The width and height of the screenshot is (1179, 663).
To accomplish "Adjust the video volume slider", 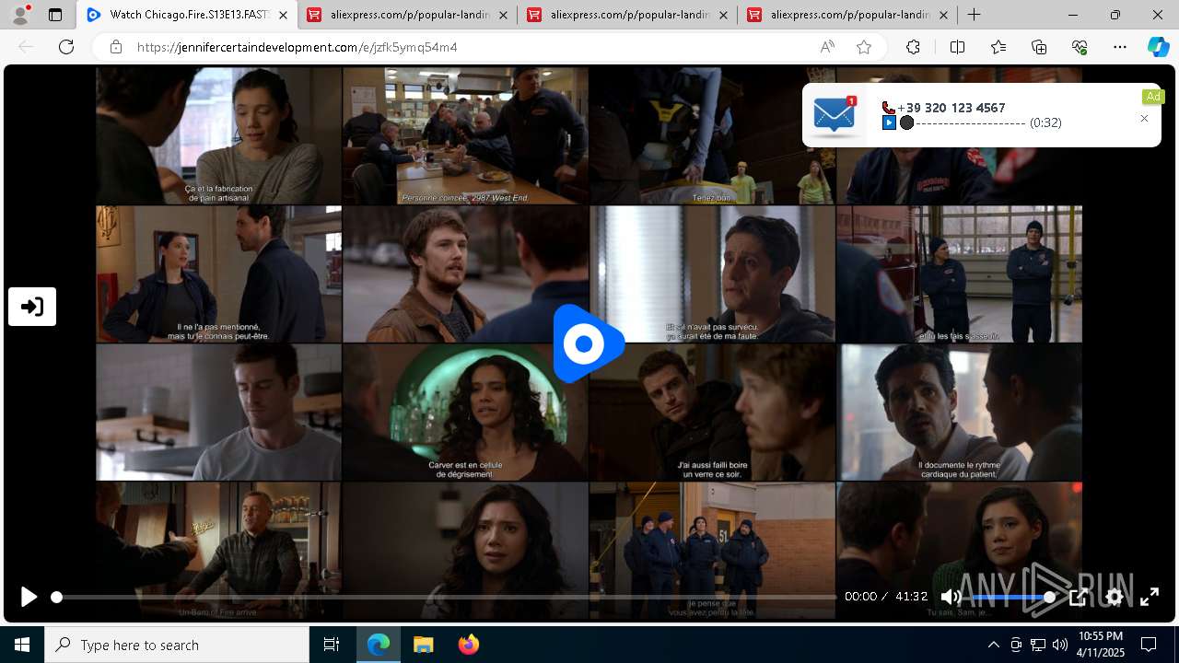I will click(1013, 597).
